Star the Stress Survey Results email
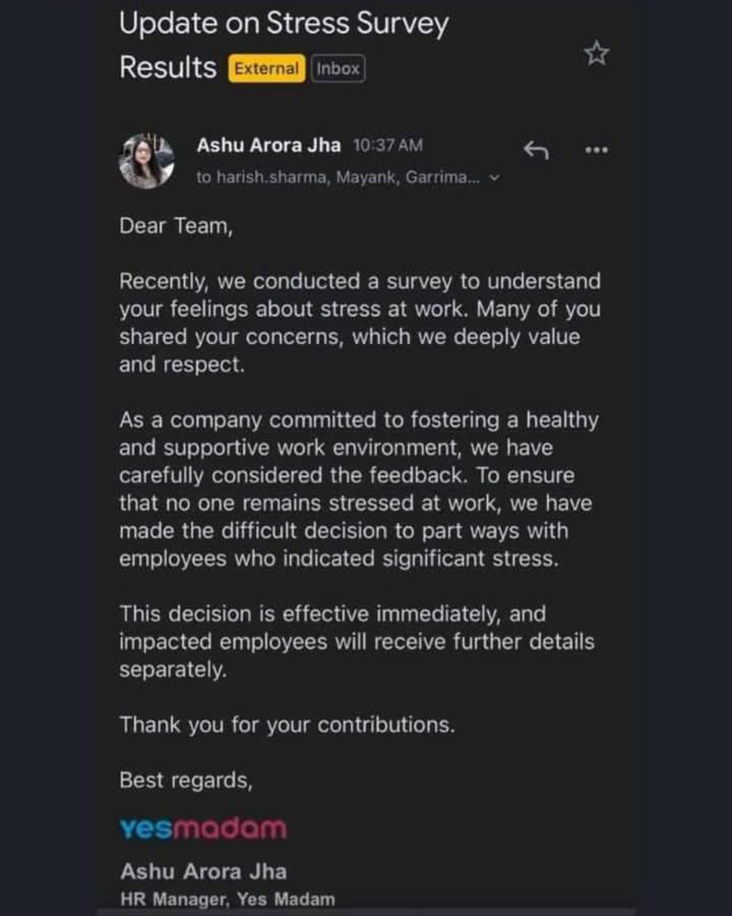 tap(596, 54)
